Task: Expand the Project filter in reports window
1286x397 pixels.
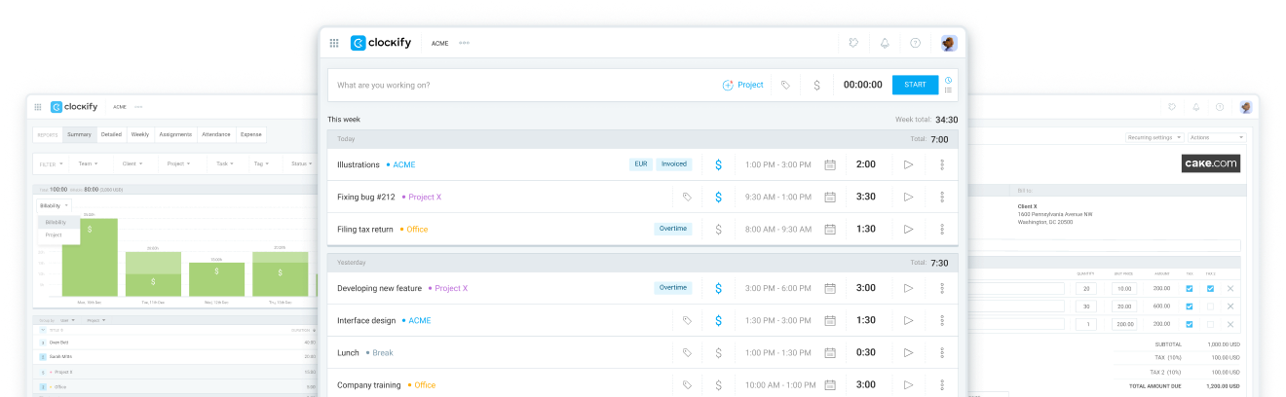Action: [x=177, y=163]
